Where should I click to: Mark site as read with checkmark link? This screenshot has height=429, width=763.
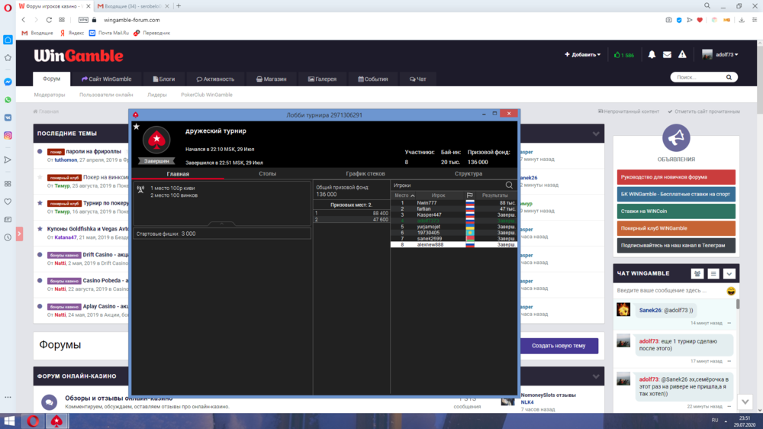tap(707, 111)
